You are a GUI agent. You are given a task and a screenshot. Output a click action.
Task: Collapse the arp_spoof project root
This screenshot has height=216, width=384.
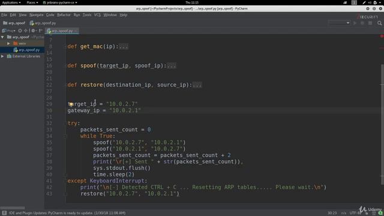coord(2,37)
